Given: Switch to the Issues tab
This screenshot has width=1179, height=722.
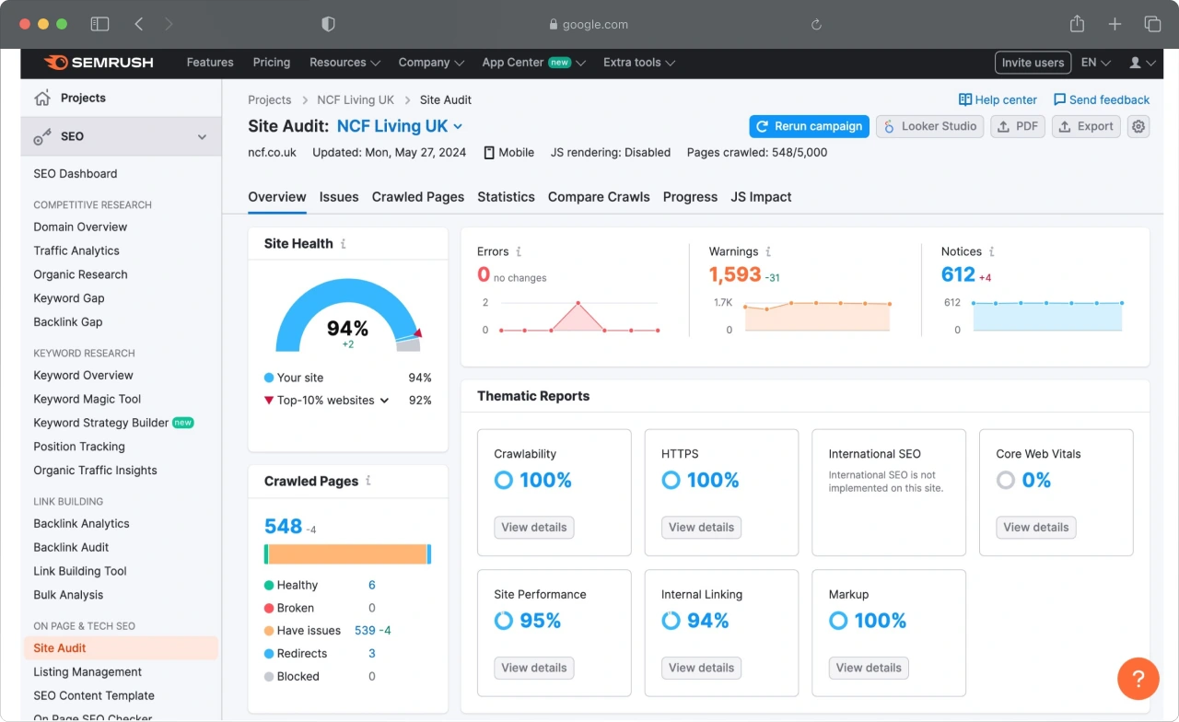Looking at the screenshot, I should [339, 197].
